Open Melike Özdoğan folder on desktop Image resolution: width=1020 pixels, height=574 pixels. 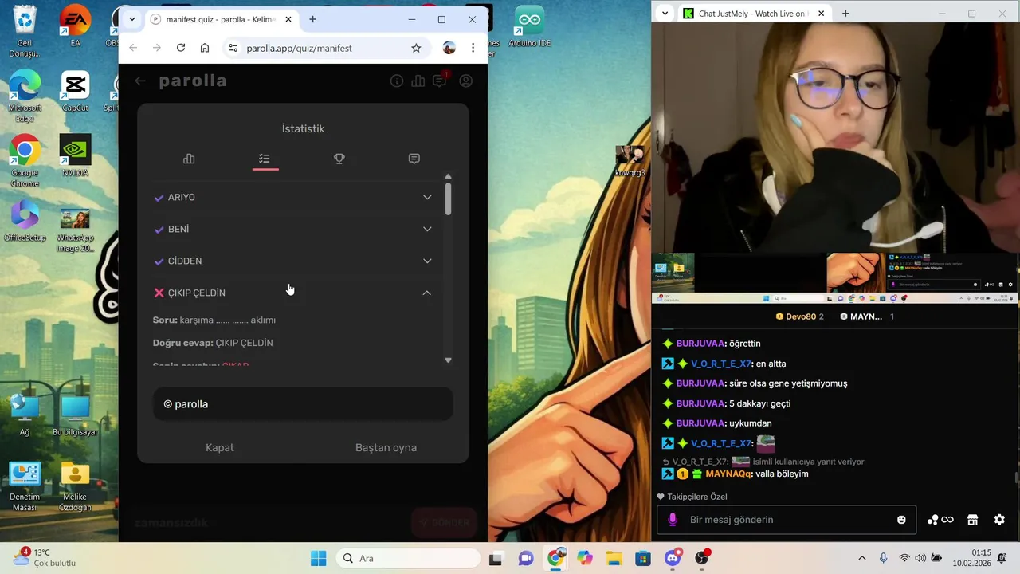click(75, 486)
